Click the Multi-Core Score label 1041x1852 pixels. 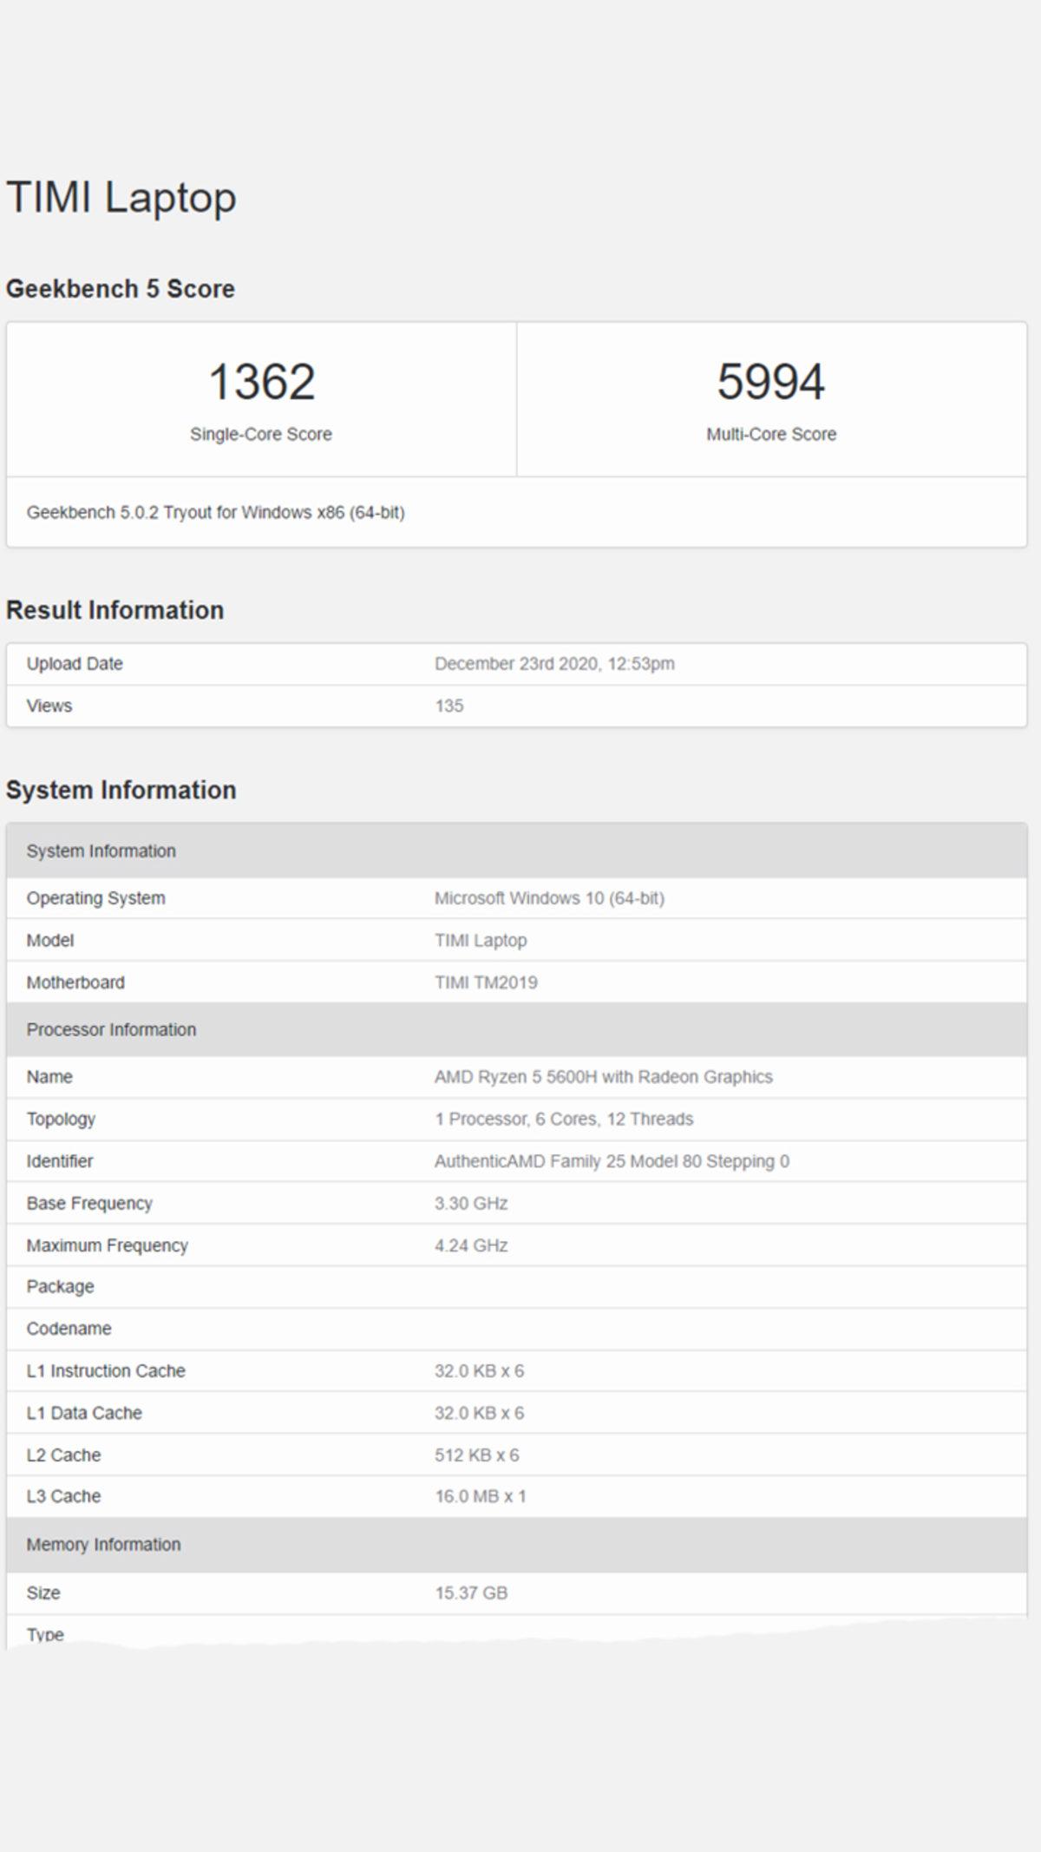pos(771,434)
